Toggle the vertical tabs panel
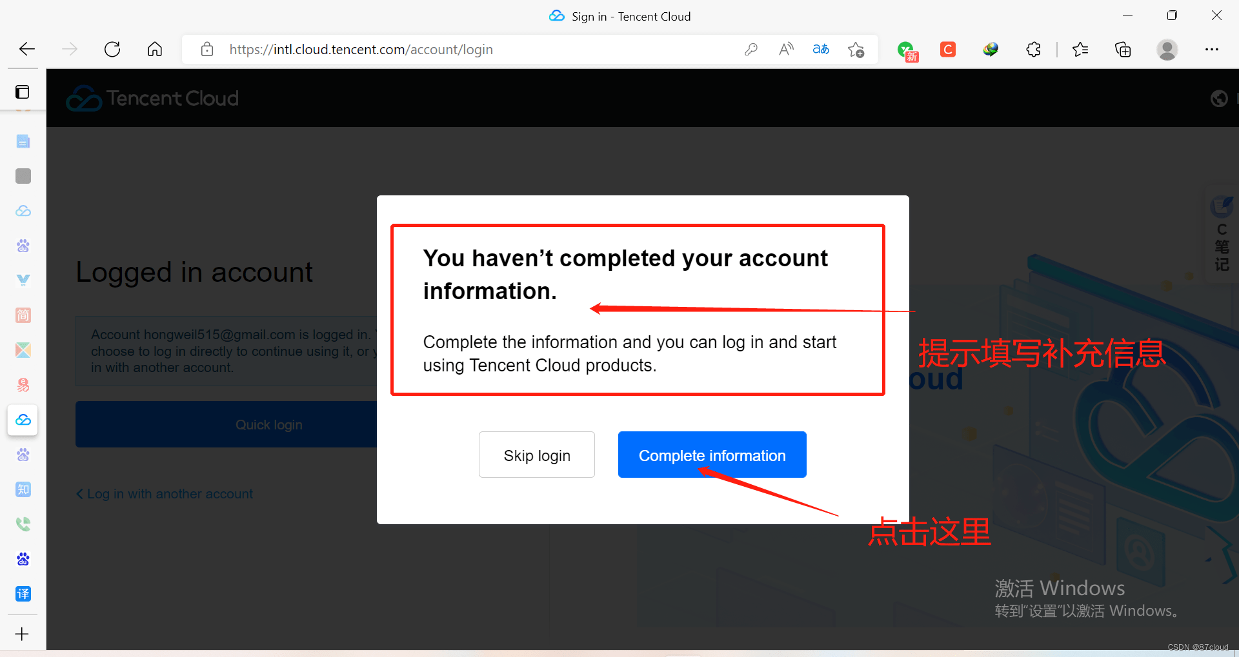The width and height of the screenshot is (1239, 657). click(23, 92)
